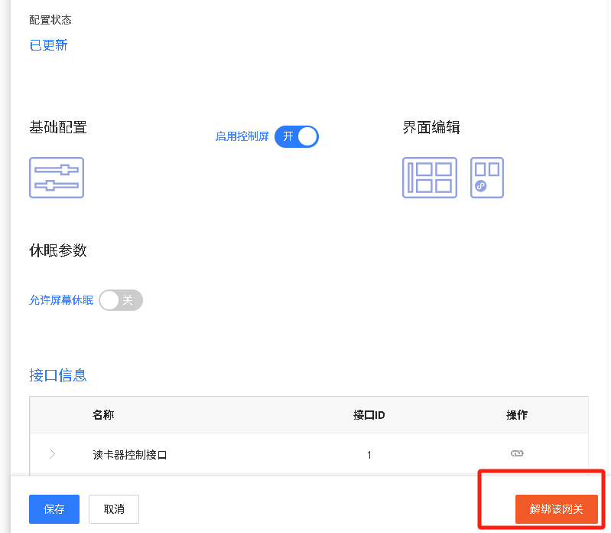Click the 启用控制屏 text label
This screenshot has height=533, width=611.
click(x=242, y=137)
